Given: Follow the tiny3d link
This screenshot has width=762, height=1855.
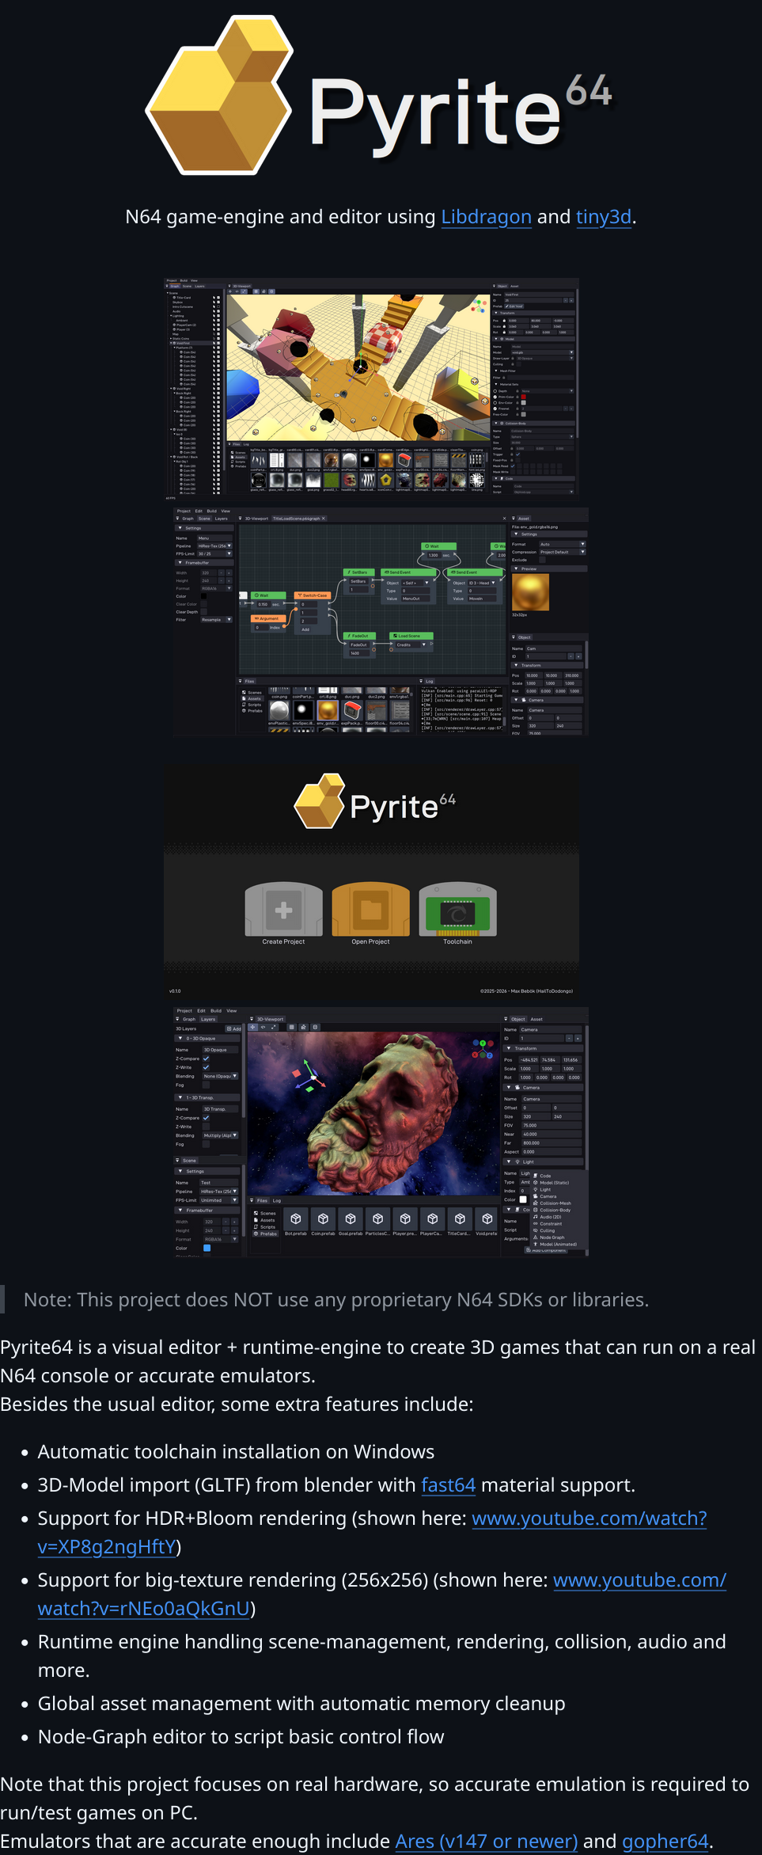Looking at the screenshot, I should point(603,217).
